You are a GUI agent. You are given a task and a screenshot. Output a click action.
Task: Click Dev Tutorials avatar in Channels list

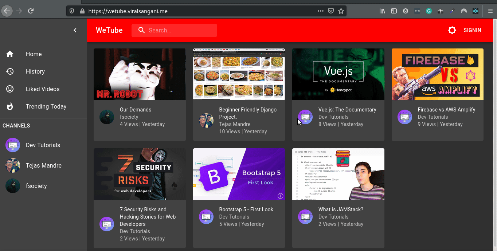[x=13, y=145]
